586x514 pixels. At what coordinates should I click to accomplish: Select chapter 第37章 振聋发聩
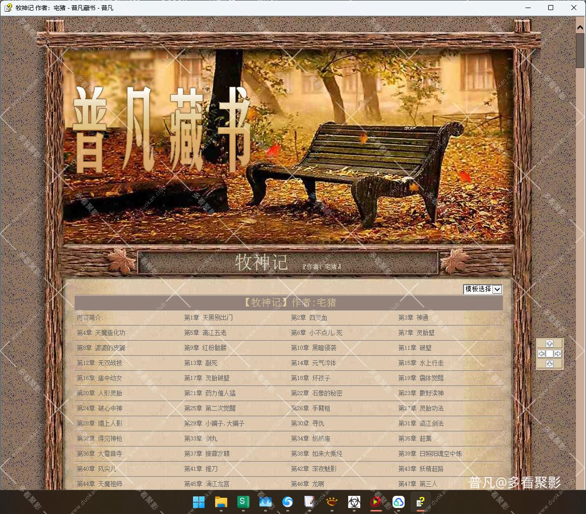point(207,454)
